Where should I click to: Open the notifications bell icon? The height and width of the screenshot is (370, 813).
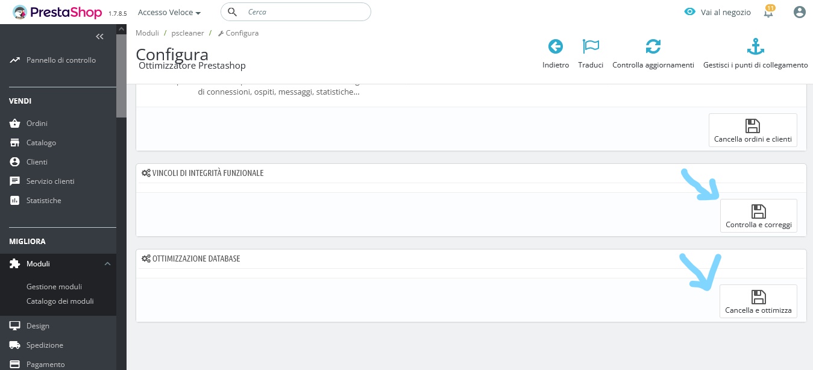click(x=768, y=13)
